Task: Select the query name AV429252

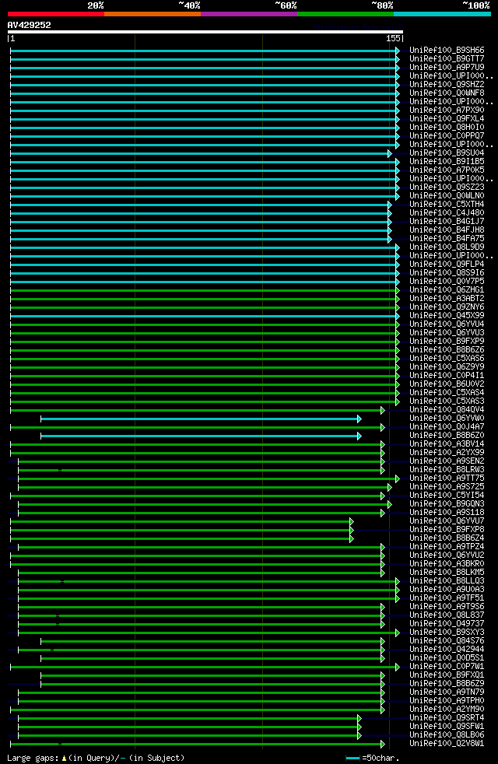Action: coord(30,25)
